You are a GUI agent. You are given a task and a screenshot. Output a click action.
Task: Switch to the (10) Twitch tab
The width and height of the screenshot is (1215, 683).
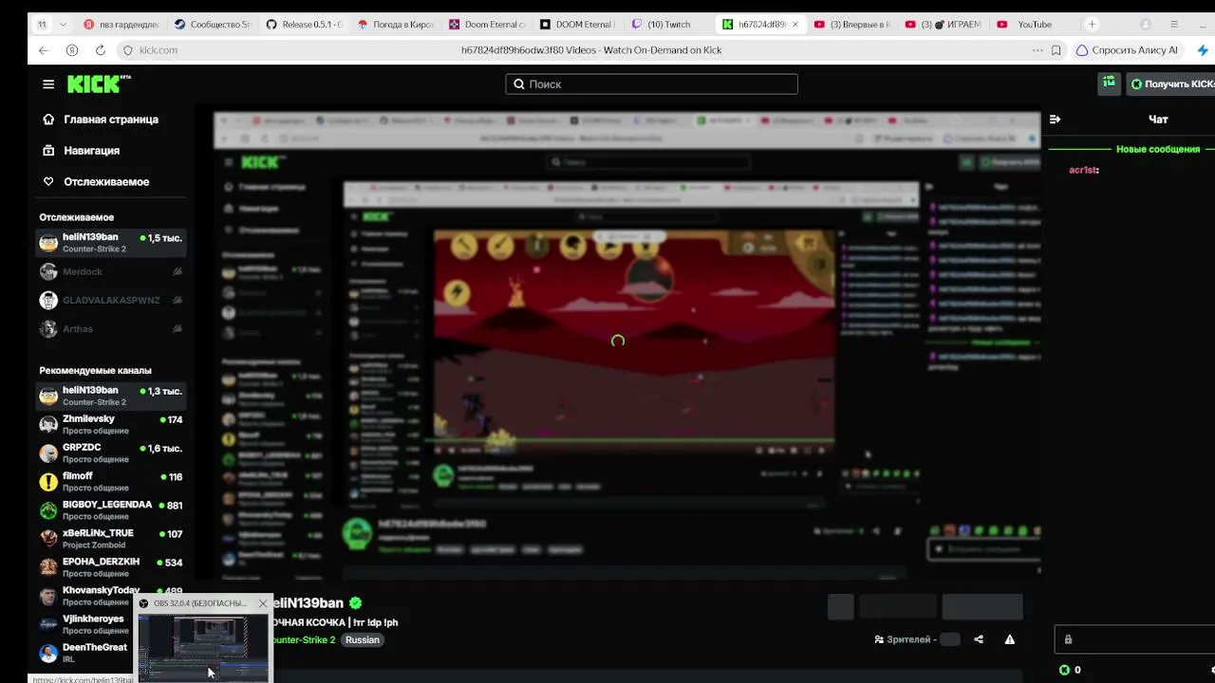pos(668,25)
